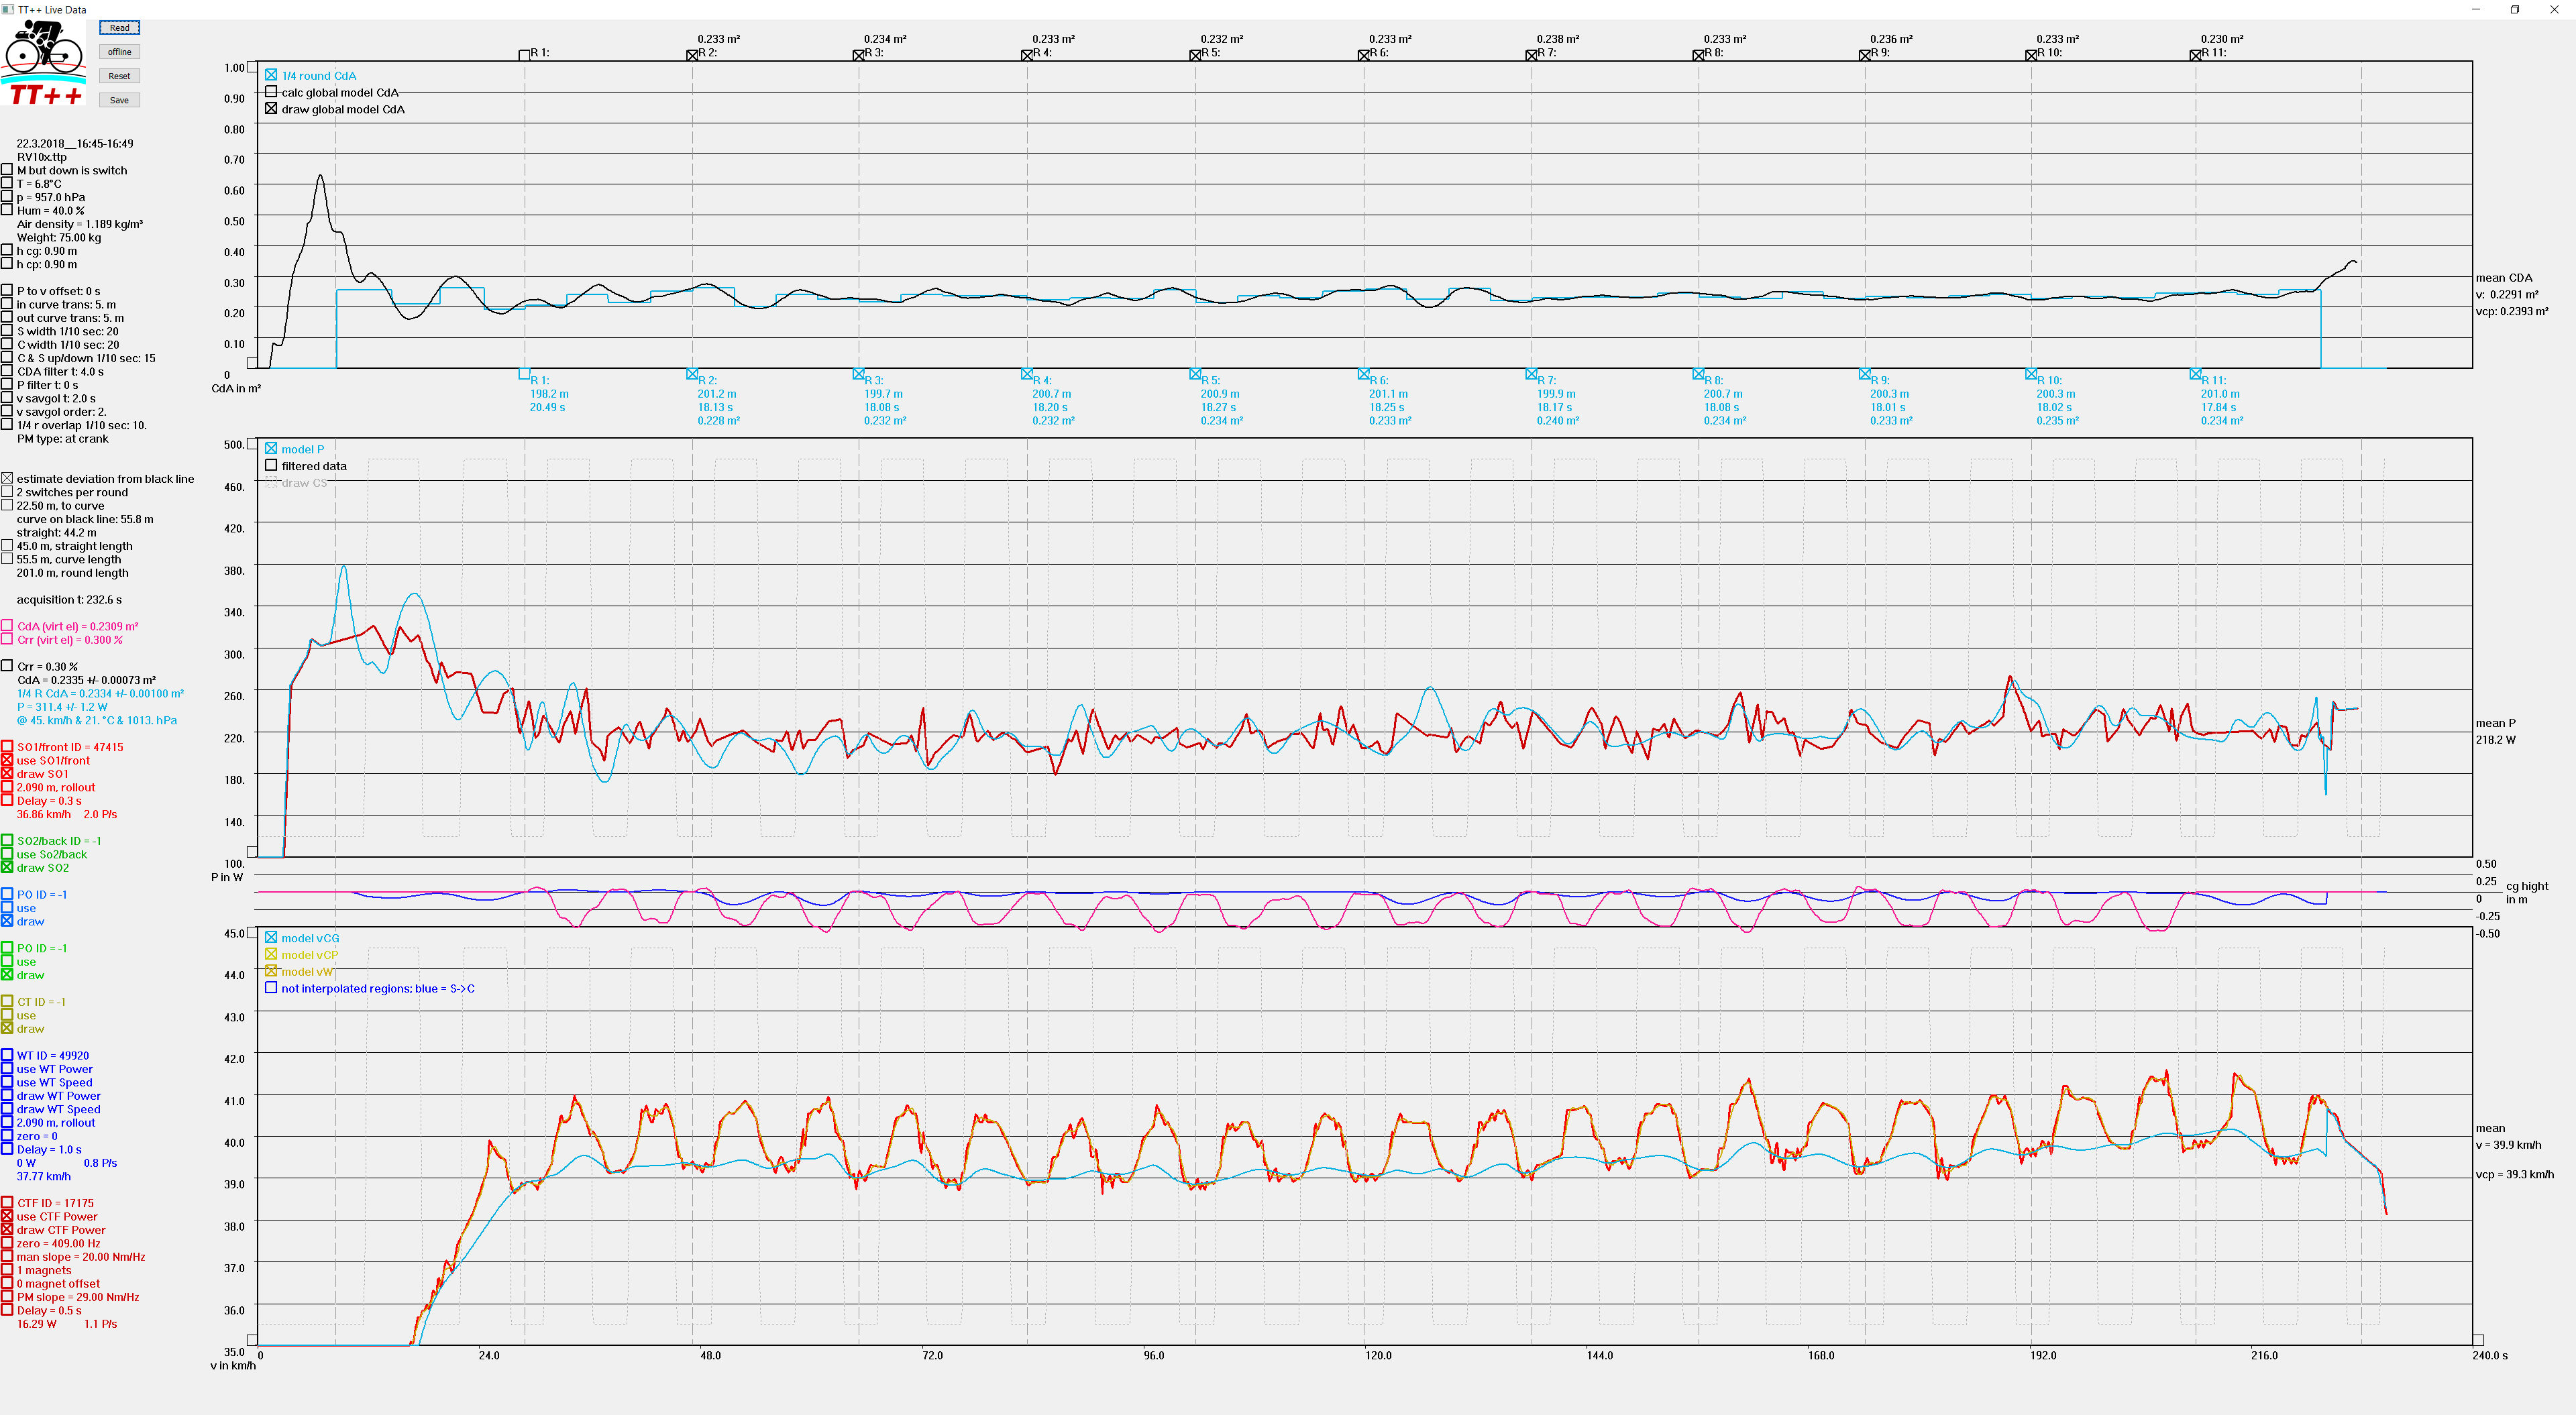Click the top R 5 round marker
Image resolution: width=2576 pixels, height=1415 pixels.
click(x=1195, y=55)
